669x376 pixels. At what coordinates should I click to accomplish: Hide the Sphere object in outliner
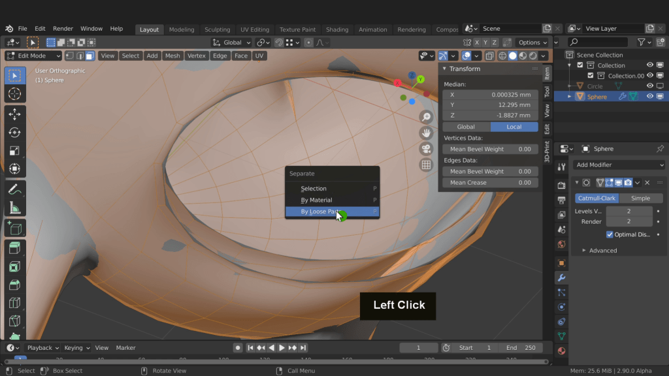(x=650, y=97)
